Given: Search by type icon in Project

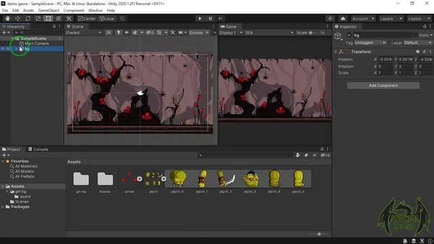Looking at the screenshot, I should [x=298, y=155].
